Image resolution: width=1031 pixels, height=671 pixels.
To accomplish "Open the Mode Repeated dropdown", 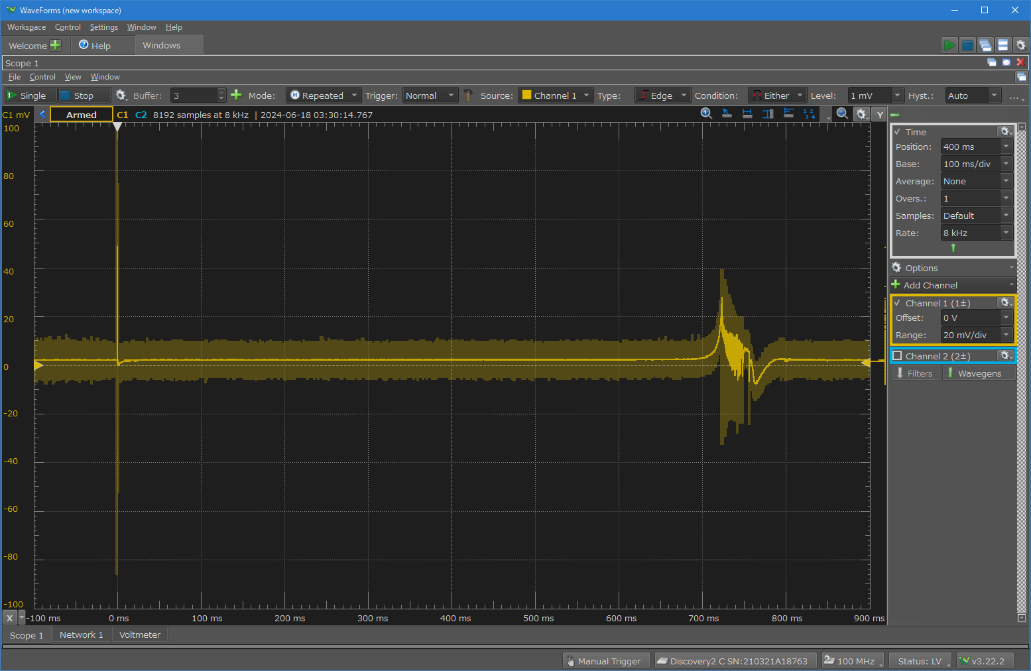I will [324, 95].
